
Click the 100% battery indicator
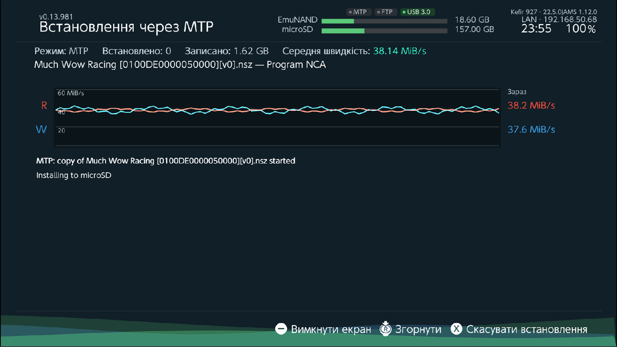[x=581, y=29]
